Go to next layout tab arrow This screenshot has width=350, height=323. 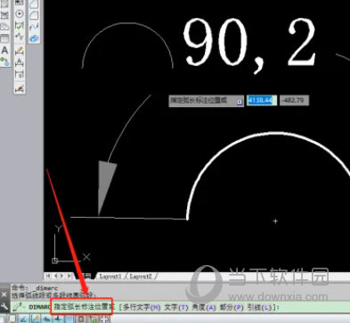(62, 276)
